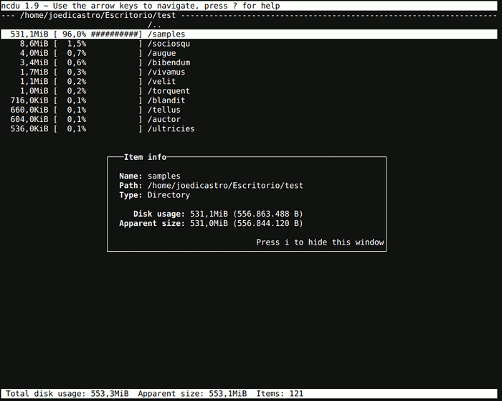Select the /sociosqu directory entry
Screen dimensions: 502x401
tap(169, 44)
